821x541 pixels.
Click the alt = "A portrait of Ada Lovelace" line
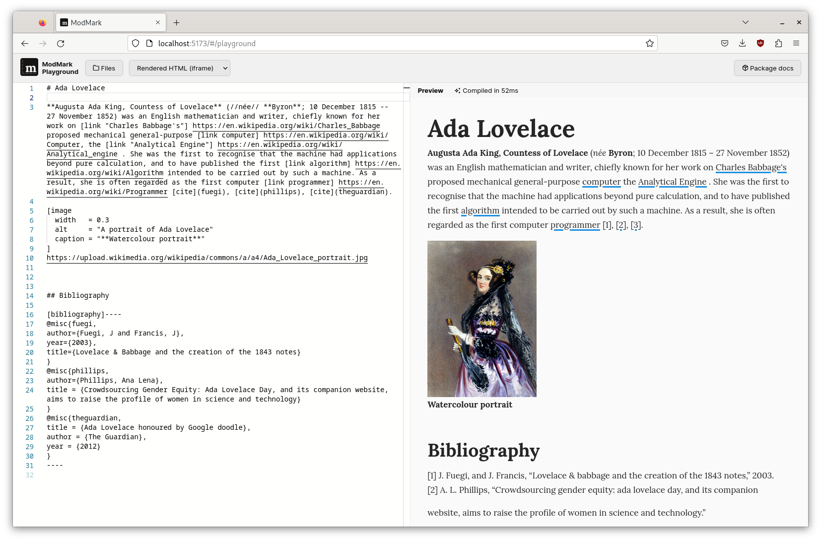(134, 229)
